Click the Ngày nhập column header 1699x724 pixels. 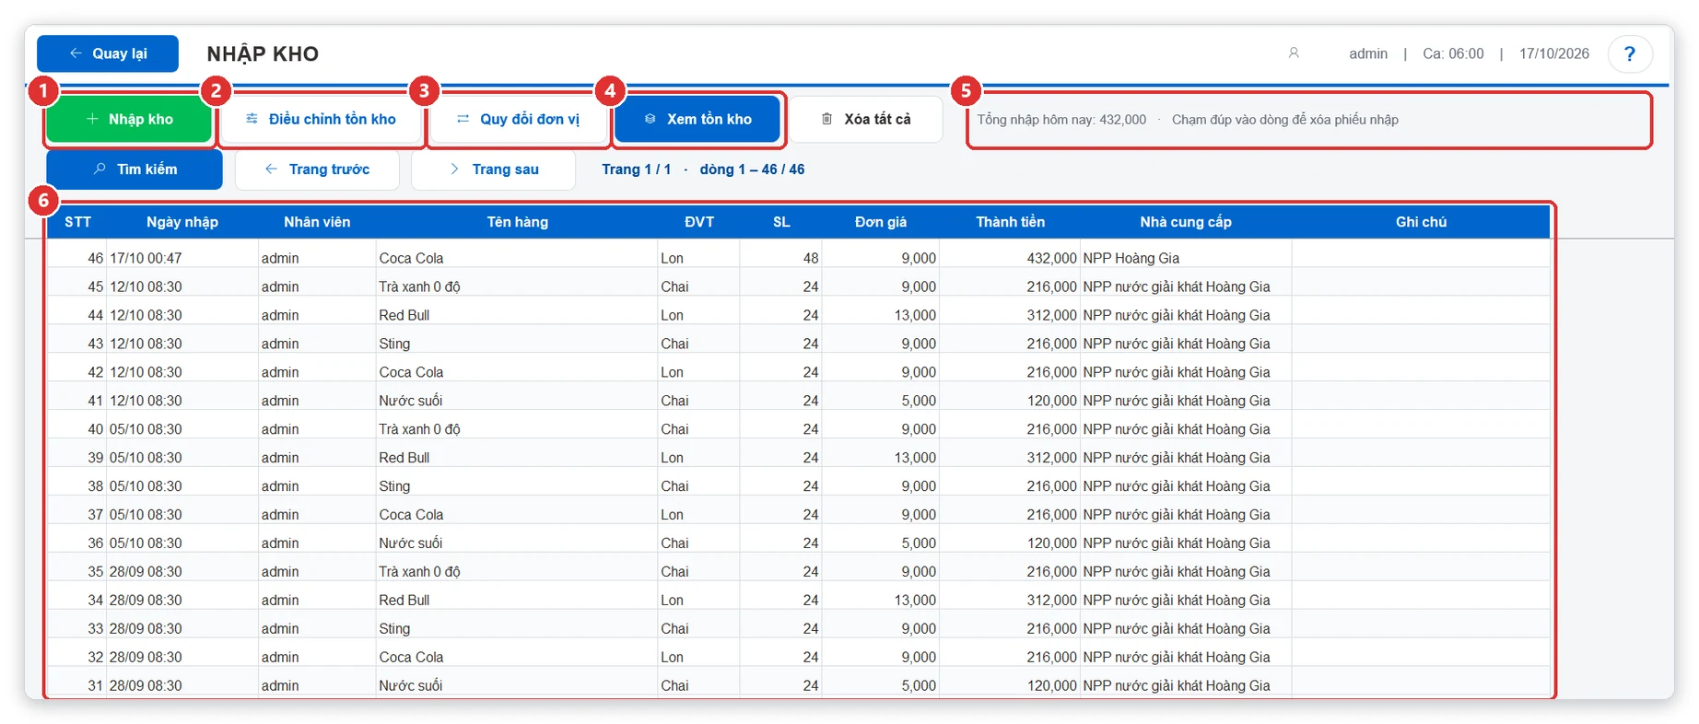(x=182, y=222)
